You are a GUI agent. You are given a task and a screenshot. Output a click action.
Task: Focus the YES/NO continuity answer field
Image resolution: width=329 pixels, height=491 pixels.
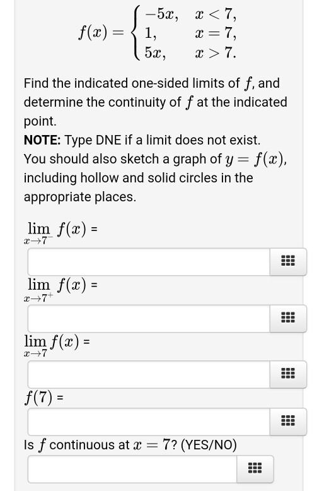click(132, 469)
